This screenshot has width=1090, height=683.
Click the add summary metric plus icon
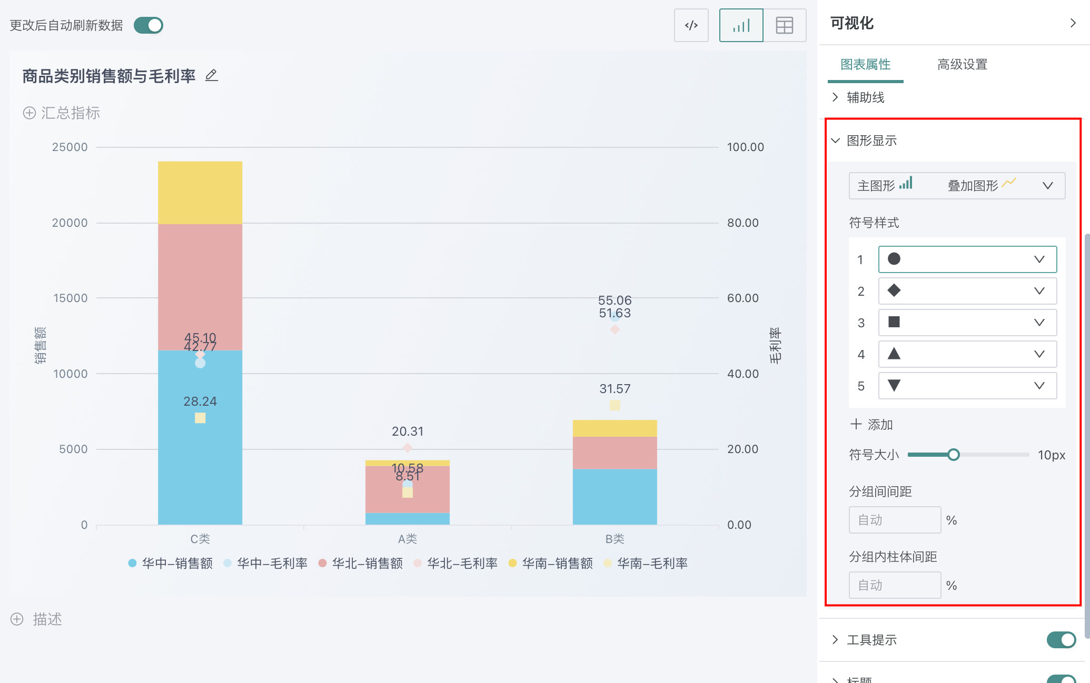29,113
